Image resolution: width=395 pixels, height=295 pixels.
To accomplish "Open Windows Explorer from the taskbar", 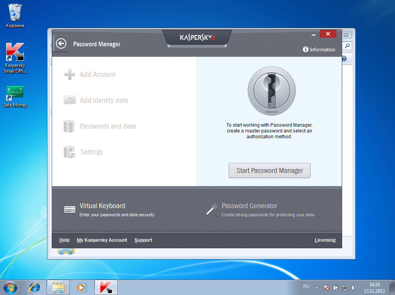I will 58,287.
